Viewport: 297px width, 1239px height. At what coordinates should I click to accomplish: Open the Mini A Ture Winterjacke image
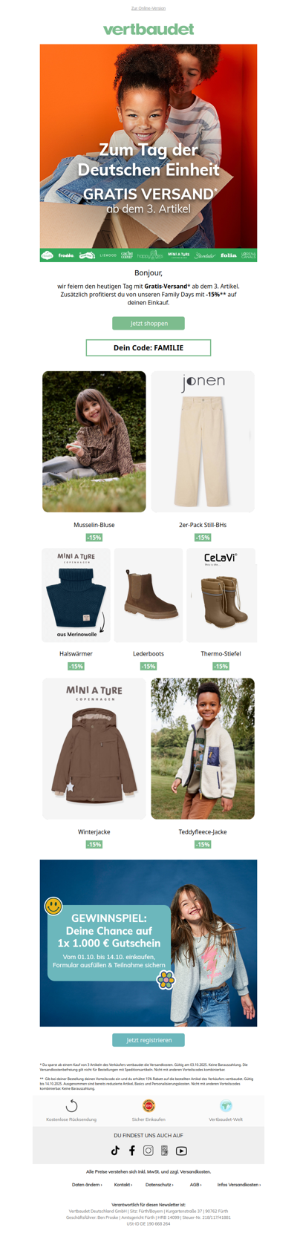94,748
